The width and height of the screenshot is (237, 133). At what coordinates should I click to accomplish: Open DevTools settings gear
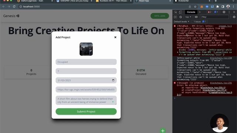(224, 12)
